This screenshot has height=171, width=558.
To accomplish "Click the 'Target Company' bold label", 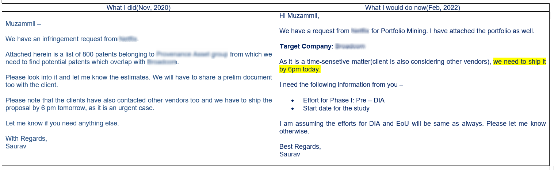I will (x=306, y=46).
